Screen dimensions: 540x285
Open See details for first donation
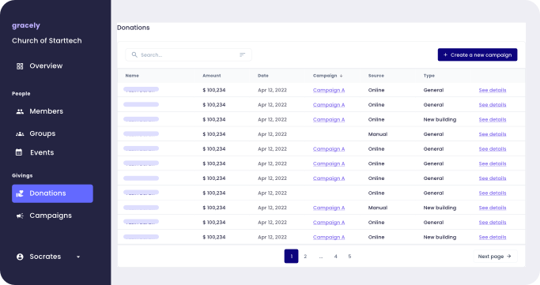492,90
